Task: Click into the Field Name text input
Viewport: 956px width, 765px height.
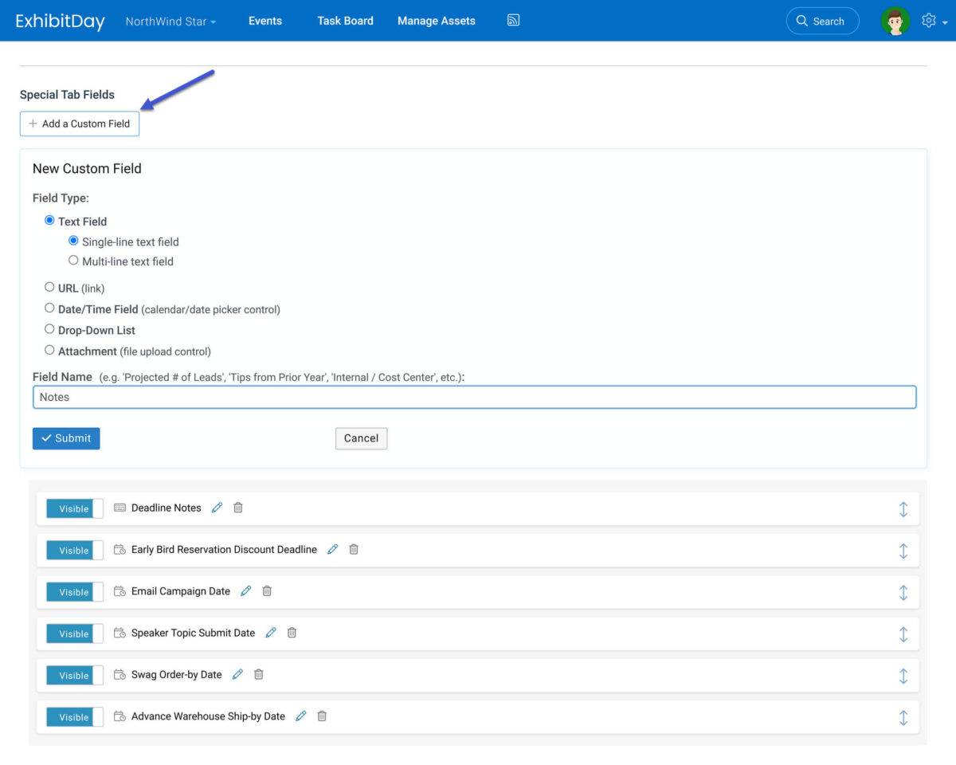Action: 474,397
